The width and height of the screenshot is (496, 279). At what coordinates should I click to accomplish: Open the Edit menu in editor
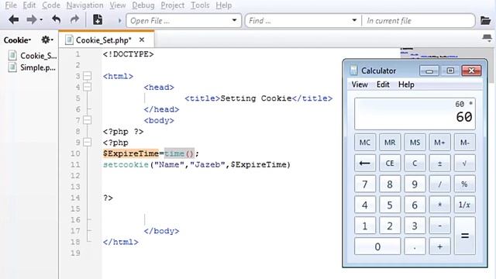29,5
